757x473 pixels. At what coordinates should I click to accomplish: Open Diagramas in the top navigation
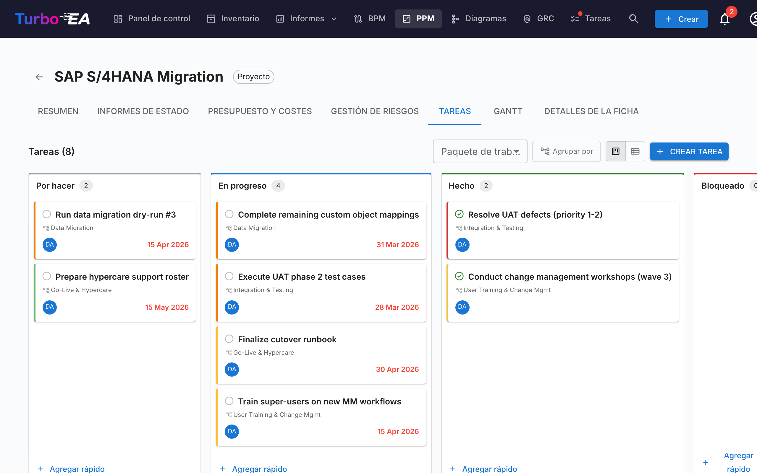coord(479,19)
